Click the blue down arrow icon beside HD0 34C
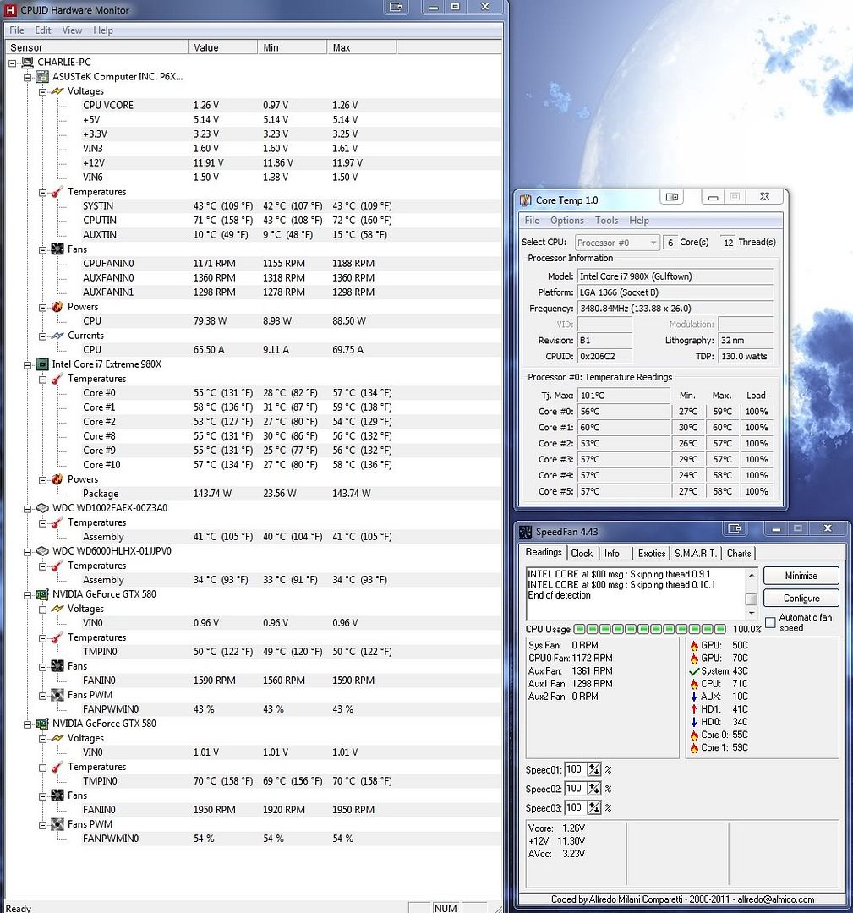853x913 pixels. point(694,723)
